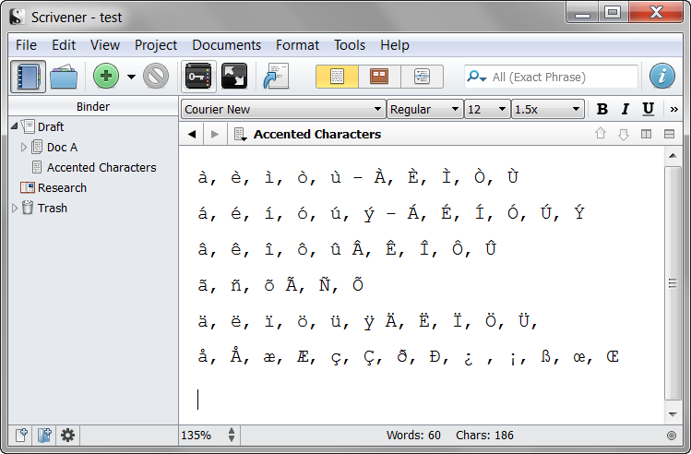Open the 1.5x line spacing dropdown
Screen dimensions: 691x454
tap(548, 109)
